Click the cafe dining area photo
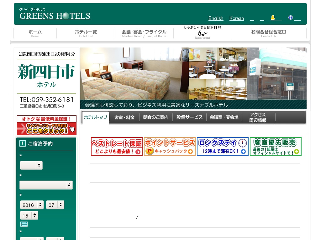Image resolution: width=321 pixels, height=240 pixels. coord(218,63)
